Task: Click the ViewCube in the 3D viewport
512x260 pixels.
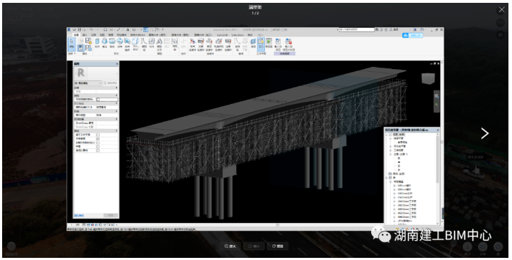Action: coord(428,79)
